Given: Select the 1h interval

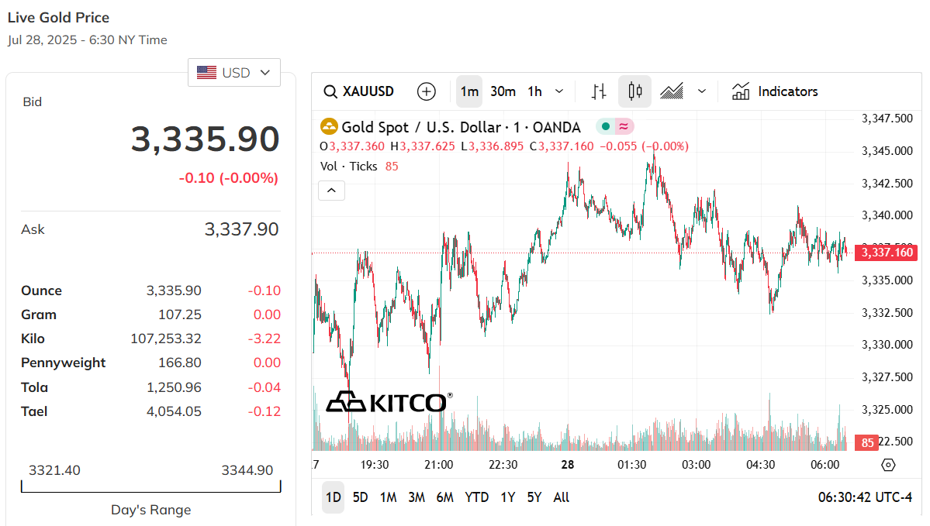Looking at the screenshot, I should coord(535,91).
